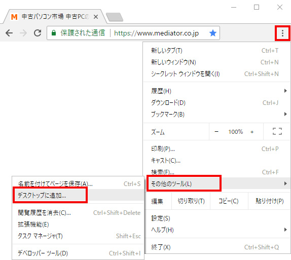The width and height of the screenshot is (291, 260).
Task: Choose 終了(X) to quit Chrome
Action: coord(216,247)
